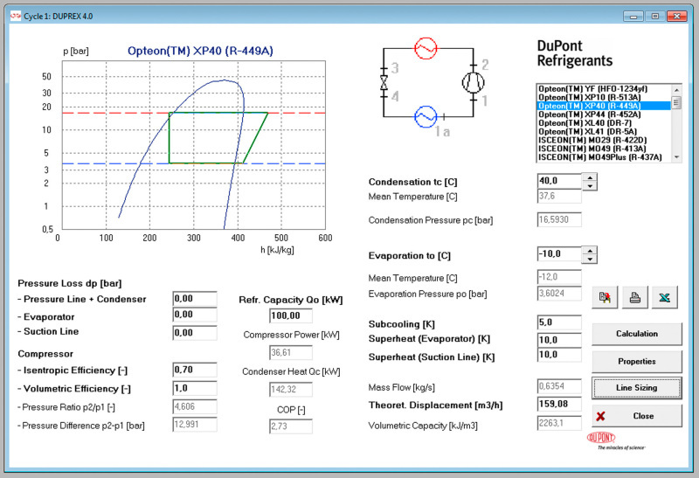
Task: Select Opteon(TM) XP44 (R-452A) in the list
Action: 604,114
